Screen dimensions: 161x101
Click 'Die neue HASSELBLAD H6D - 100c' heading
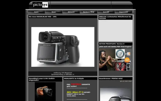pos(43,17)
